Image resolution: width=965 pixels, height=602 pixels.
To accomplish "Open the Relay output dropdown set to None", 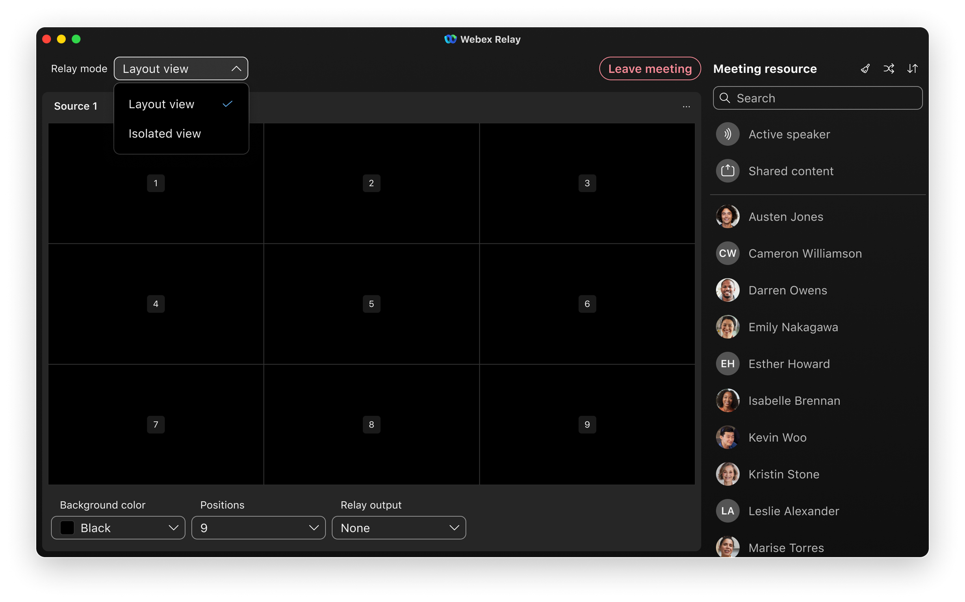I will click(398, 528).
